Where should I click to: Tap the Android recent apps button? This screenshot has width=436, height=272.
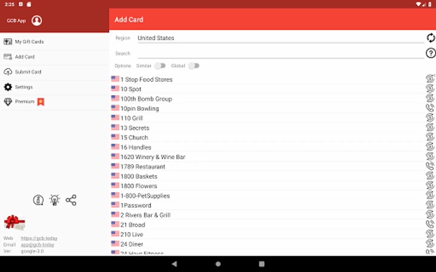coord(262,264)
